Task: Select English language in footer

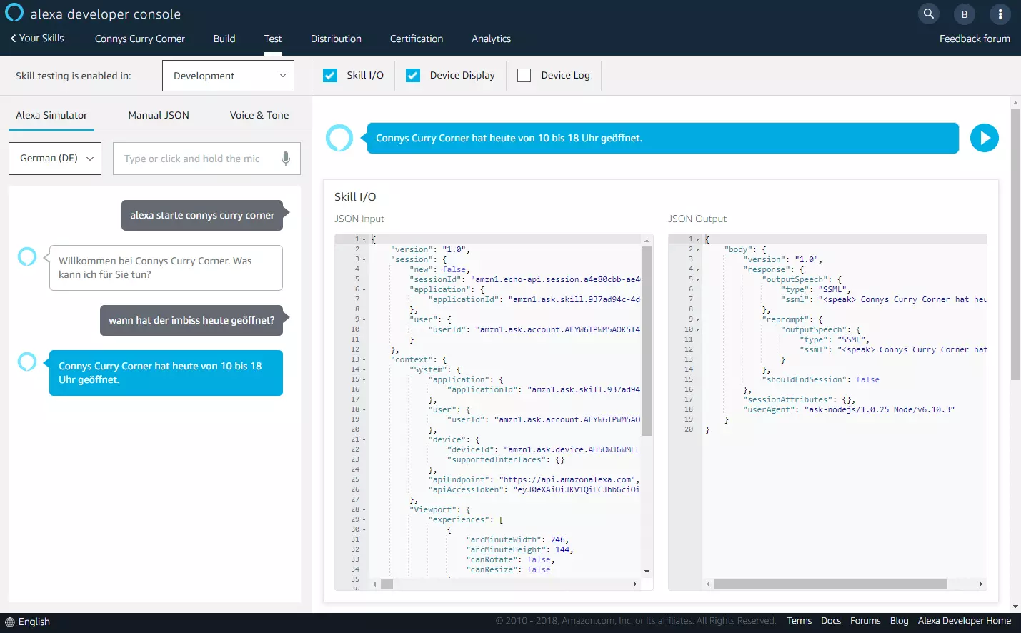Action: pyautogui.click(x=34, y=622)
